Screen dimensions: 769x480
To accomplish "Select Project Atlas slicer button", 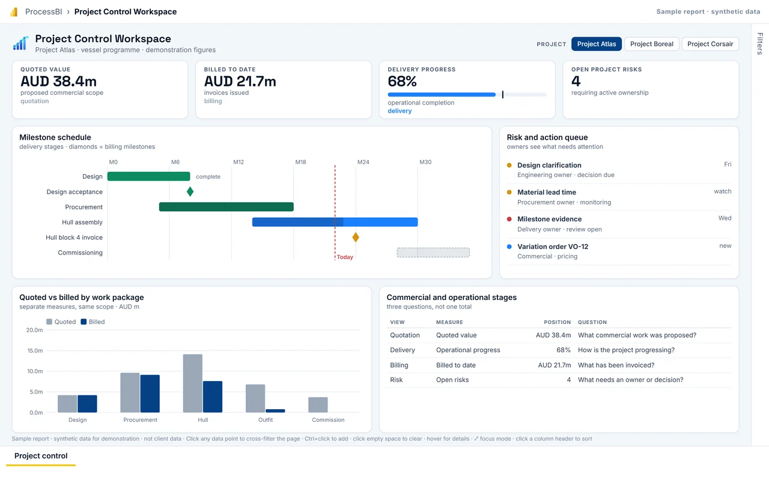I will (597, 44).
